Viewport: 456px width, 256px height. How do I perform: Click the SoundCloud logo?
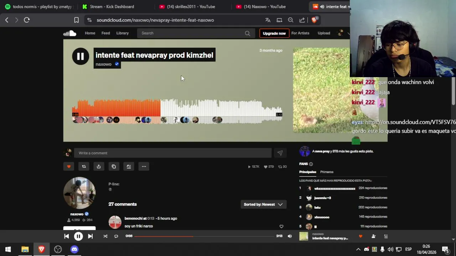coord(70,33)
